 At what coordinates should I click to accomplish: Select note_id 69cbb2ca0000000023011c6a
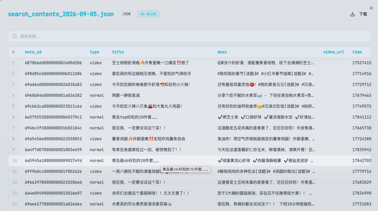[x=53, y=106]
